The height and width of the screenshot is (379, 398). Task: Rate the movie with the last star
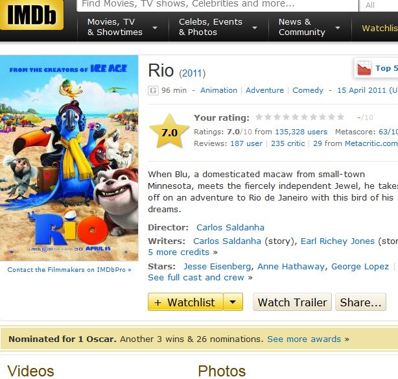[341, 117]
